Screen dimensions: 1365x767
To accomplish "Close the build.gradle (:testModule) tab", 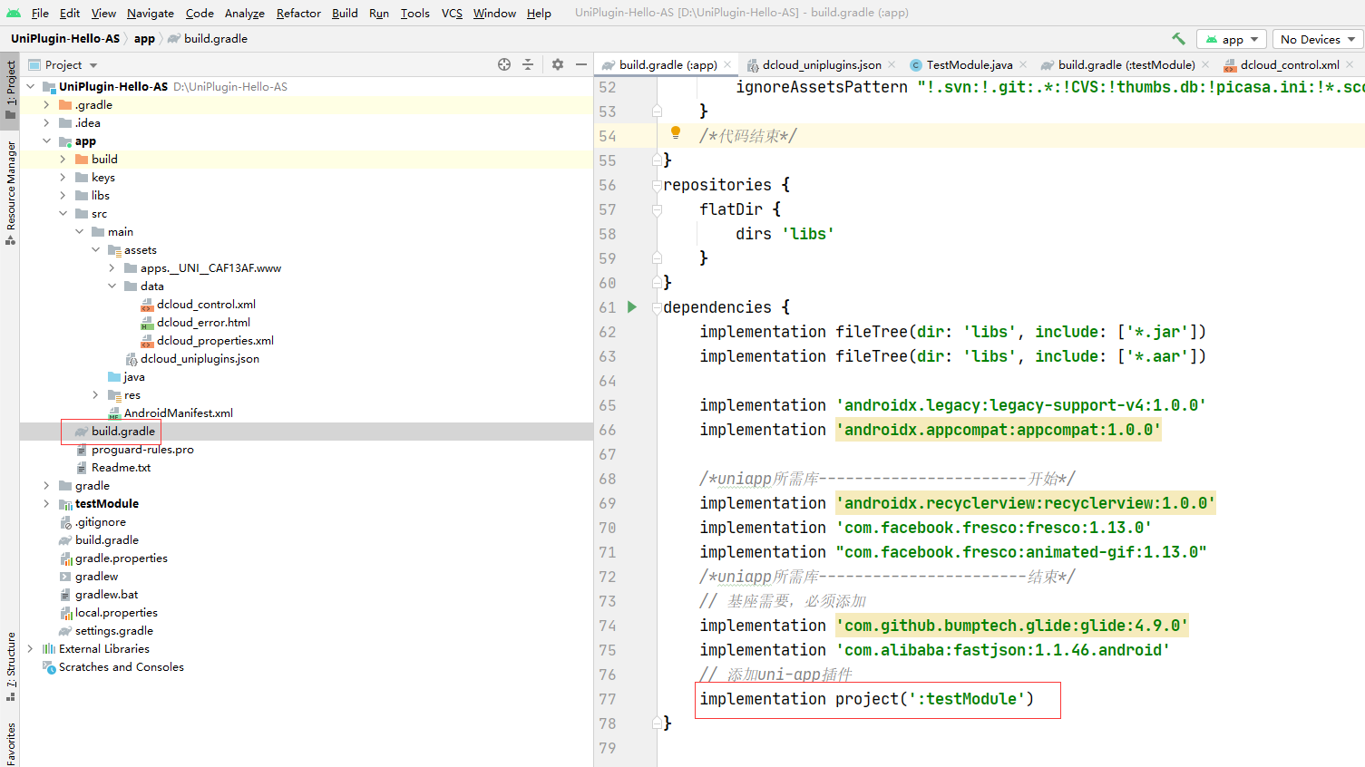I will click(x=1205, y=64).
